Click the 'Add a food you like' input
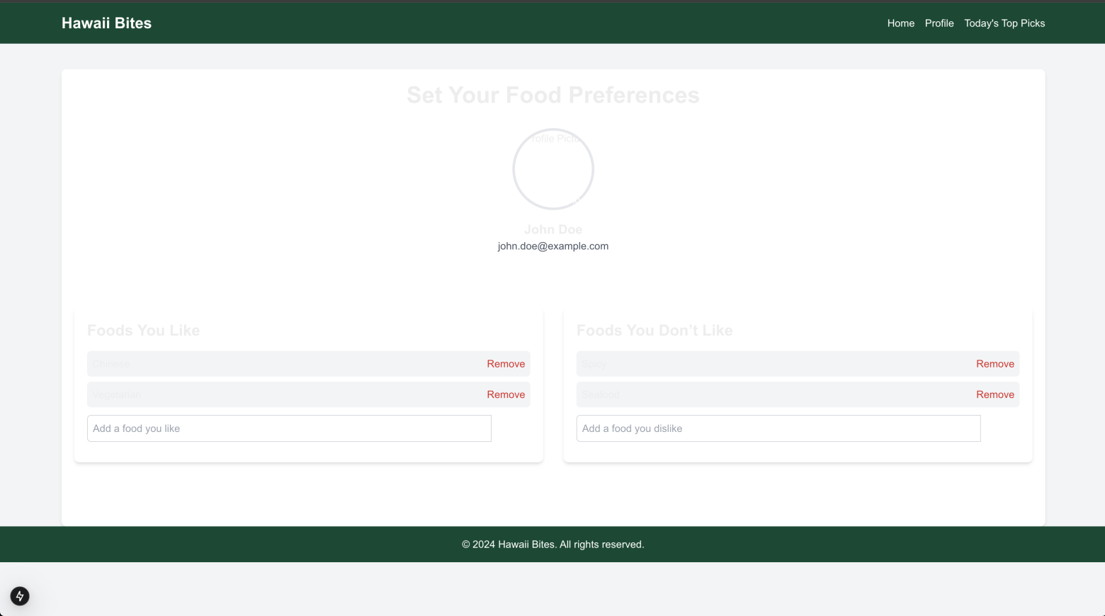The image size is (1105, 616). 289,428
